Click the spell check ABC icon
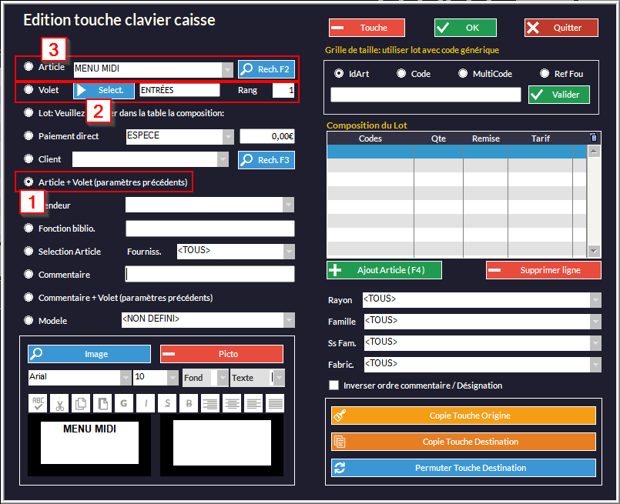Screen dimensions: 620x504 (38, 402)
